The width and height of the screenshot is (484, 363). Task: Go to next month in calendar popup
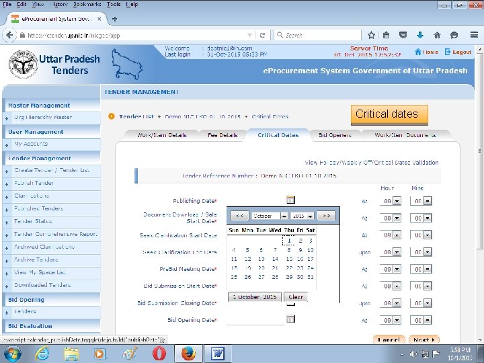(x=326, y=216)
